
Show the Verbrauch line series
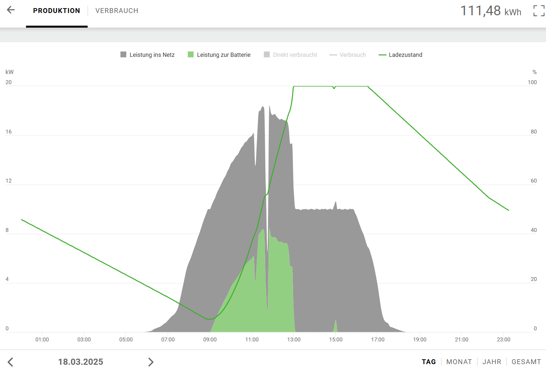coord(353,55)
